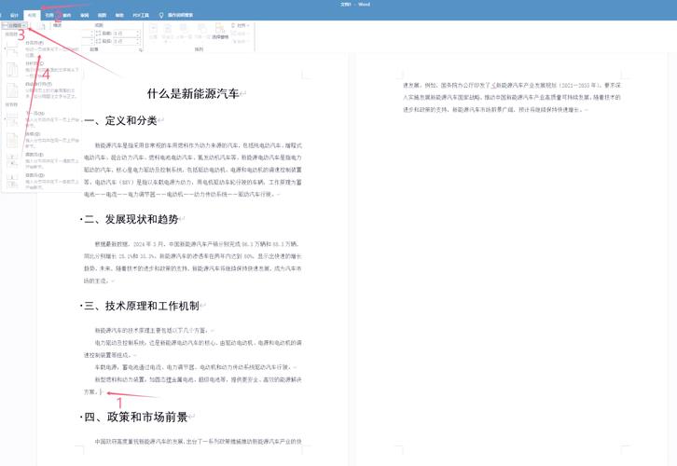Open the 分隔符 (Breaks) dropdown
677x466 pixels.
pos(15,25)
